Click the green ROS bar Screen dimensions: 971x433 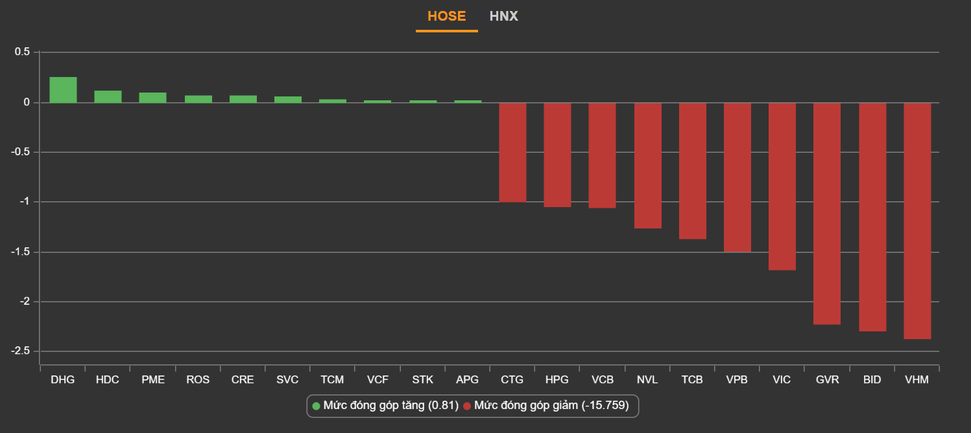(x=198, y=99)
